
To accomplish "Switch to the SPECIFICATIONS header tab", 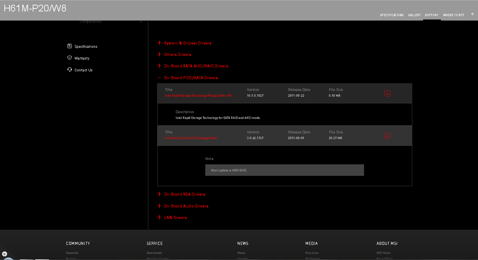I will coord(392,15).
